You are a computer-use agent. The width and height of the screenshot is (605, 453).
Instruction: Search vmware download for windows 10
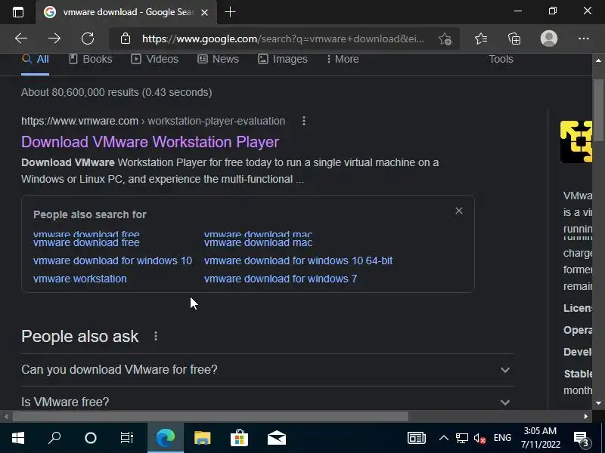113,260
